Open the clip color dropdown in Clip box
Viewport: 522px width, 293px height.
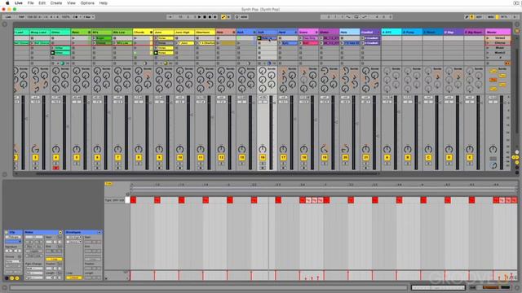(13, 242)
